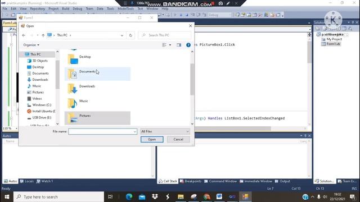This screenshot has width=360, height=202.
Task: Open the View menu in Visual Studio
Action: click(23, 9)
